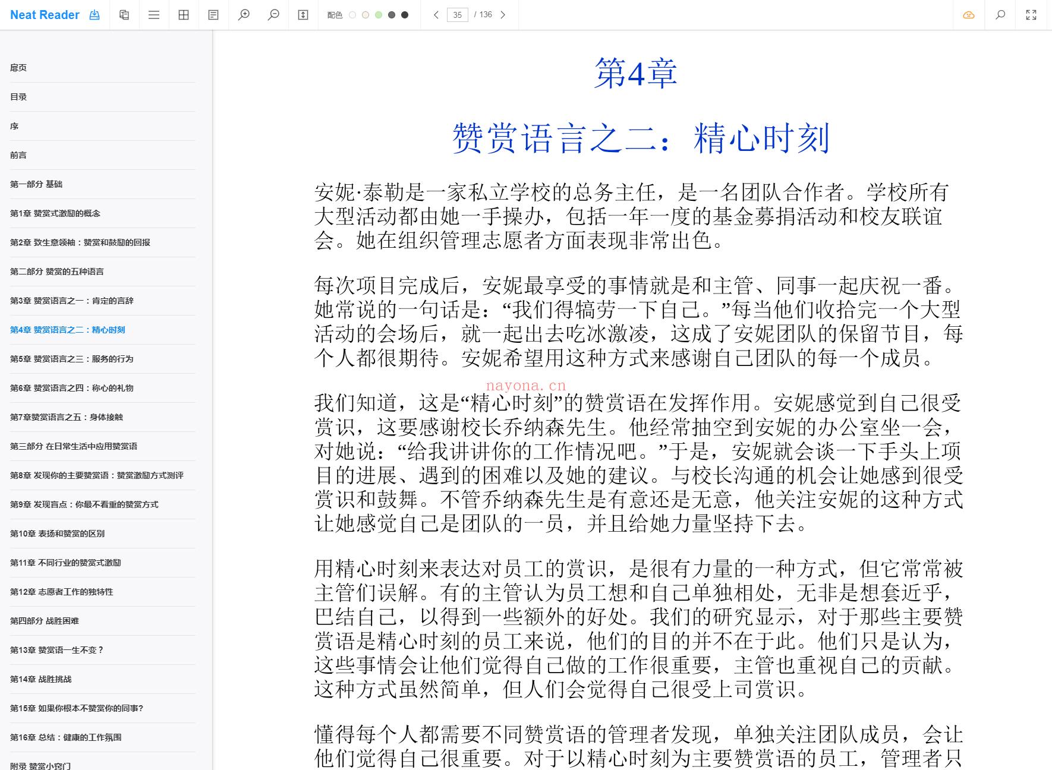The width and height of the screenshot is (1052, 770).
Task: Select the white color theme swatch
Action: 352,15
